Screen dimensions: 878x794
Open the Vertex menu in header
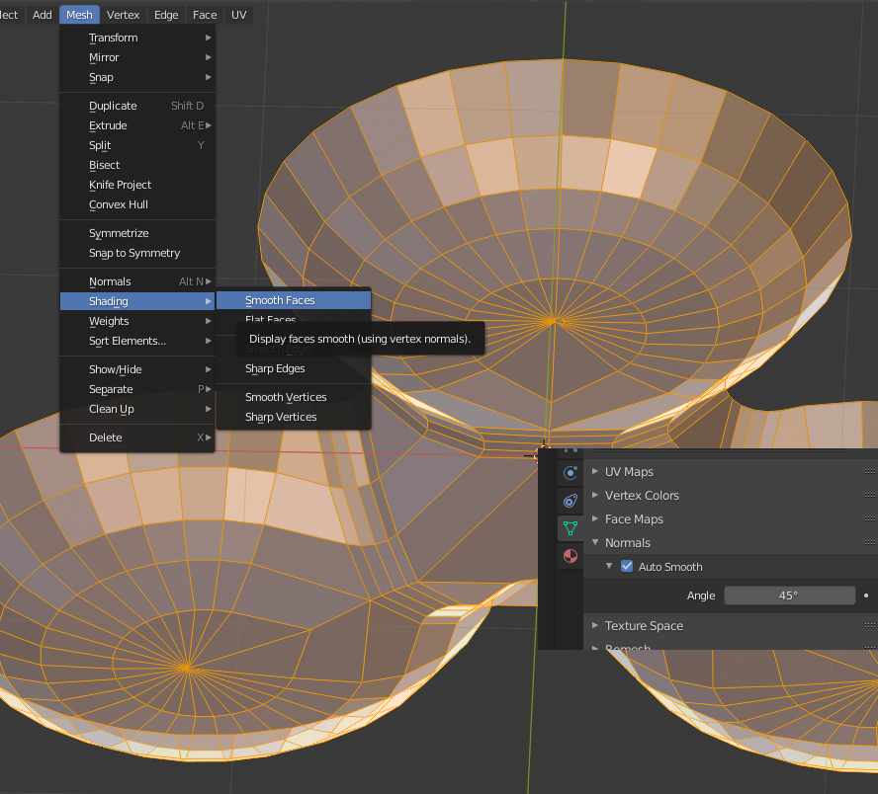124,15
